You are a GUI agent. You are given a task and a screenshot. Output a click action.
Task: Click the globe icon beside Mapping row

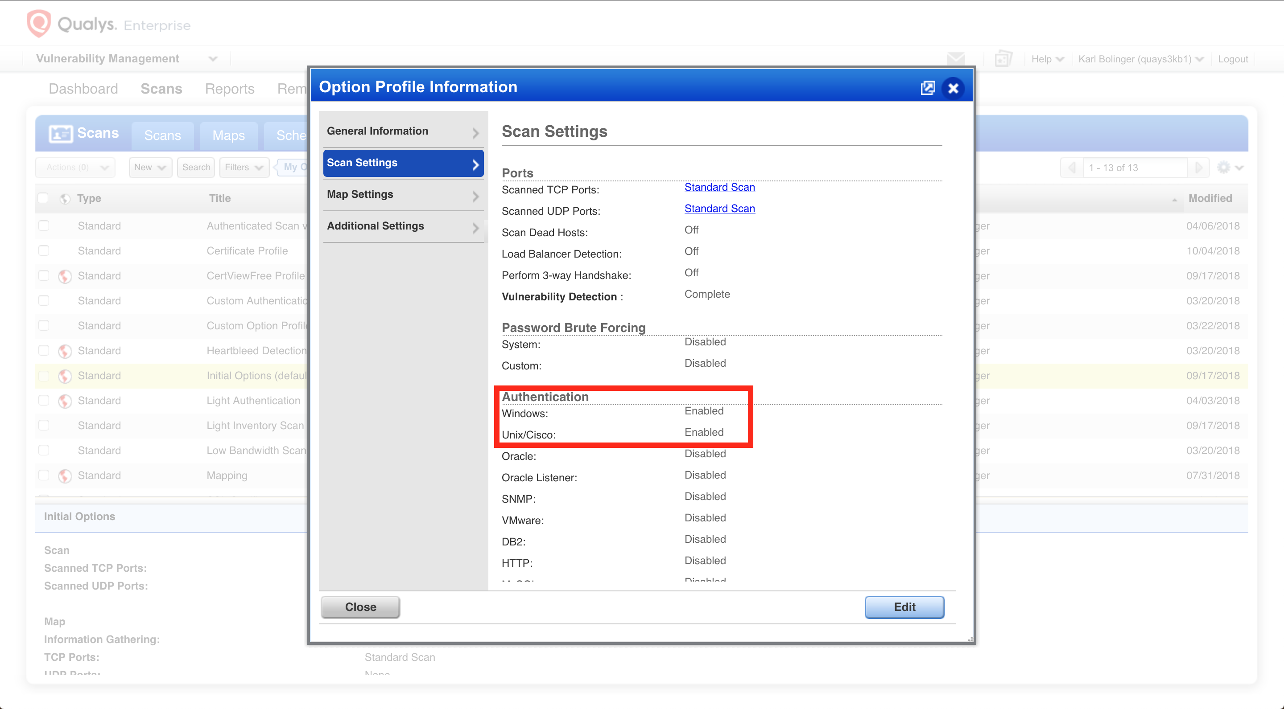(x=65, y=475)
